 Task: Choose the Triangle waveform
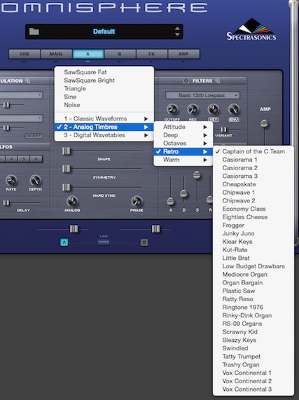[x=104, y=88]
